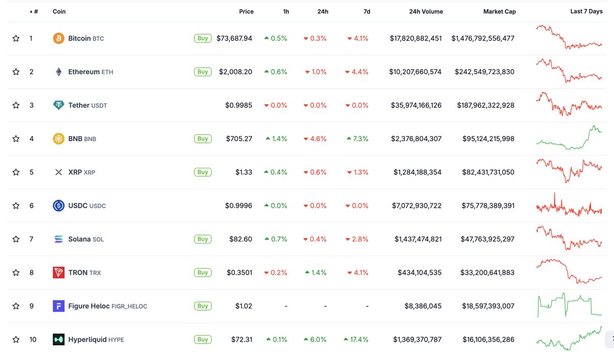Image resolution: width=614 pixels, height=355 pixels.
Task: Open the Ethereum ETH coin page
Action: coord(91,72)
